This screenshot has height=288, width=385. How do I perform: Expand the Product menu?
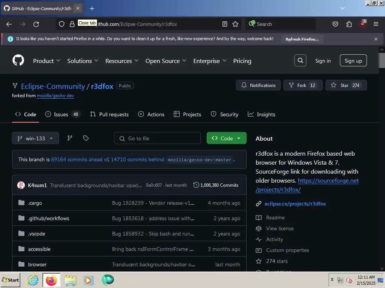tap(46, 61)
